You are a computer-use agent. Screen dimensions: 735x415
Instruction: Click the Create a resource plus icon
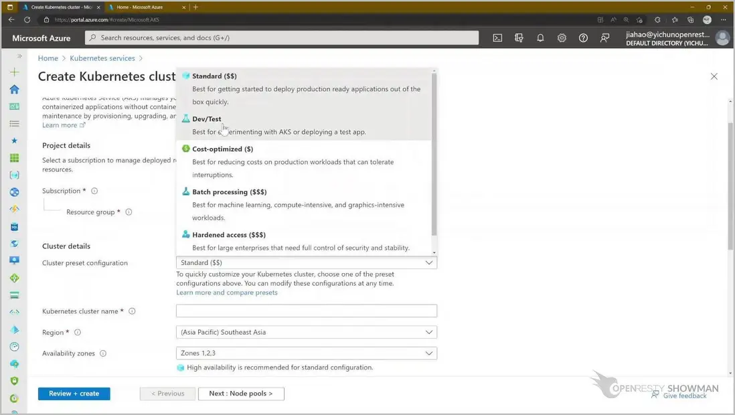[x=15, y=72]
